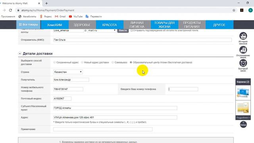
Task: Go forward with browser arrow
Action: pos(4,10)
